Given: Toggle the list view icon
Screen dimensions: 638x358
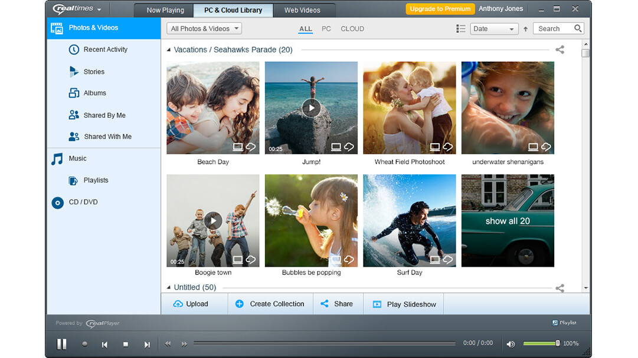Looking at the screenshot, I should coord(461,29).
